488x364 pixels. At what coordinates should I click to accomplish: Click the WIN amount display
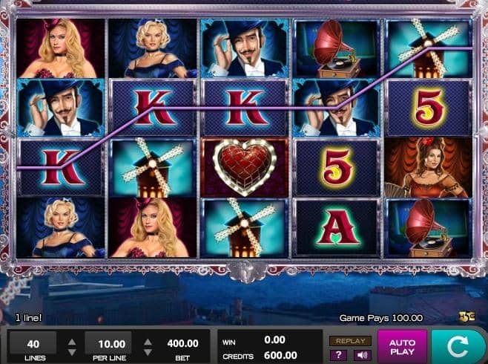coord(274,339)
